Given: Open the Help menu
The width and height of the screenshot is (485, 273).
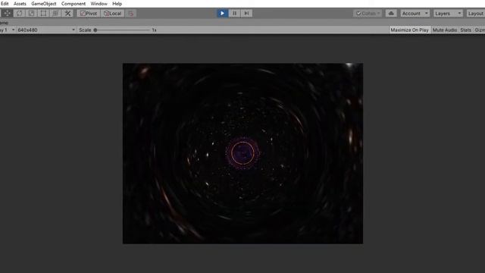Looking at the screenshot, I should (x=117, y=4).
